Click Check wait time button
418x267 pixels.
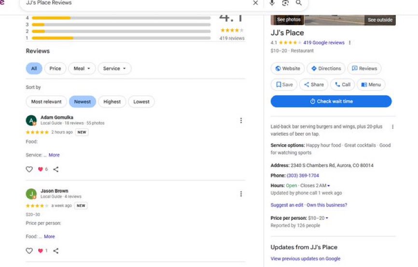click(x=331, y=102)
